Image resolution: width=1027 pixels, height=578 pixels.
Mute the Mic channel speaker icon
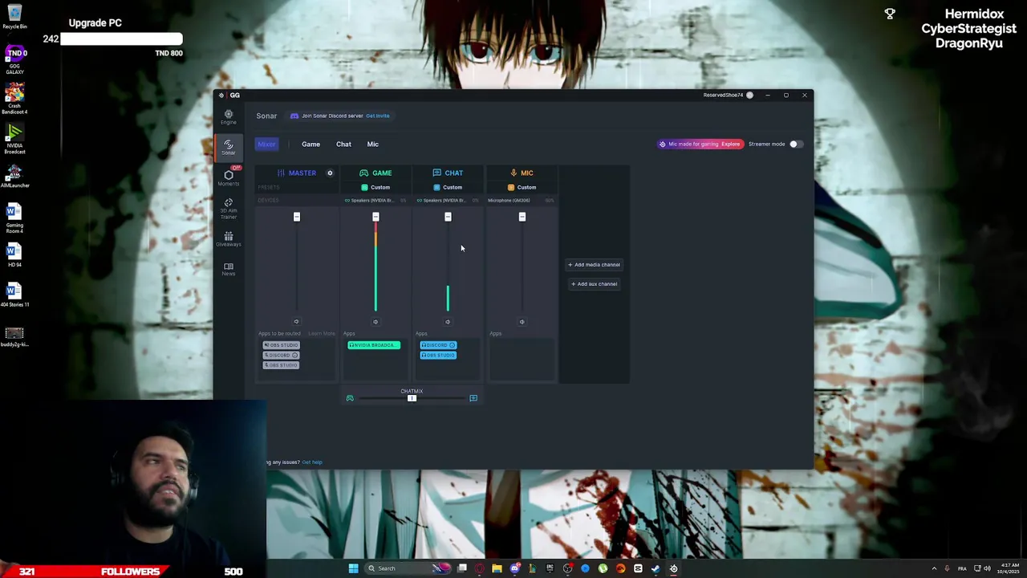[522, 322]
